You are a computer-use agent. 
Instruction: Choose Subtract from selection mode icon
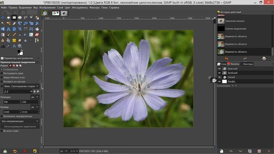[x=17, y=65]
